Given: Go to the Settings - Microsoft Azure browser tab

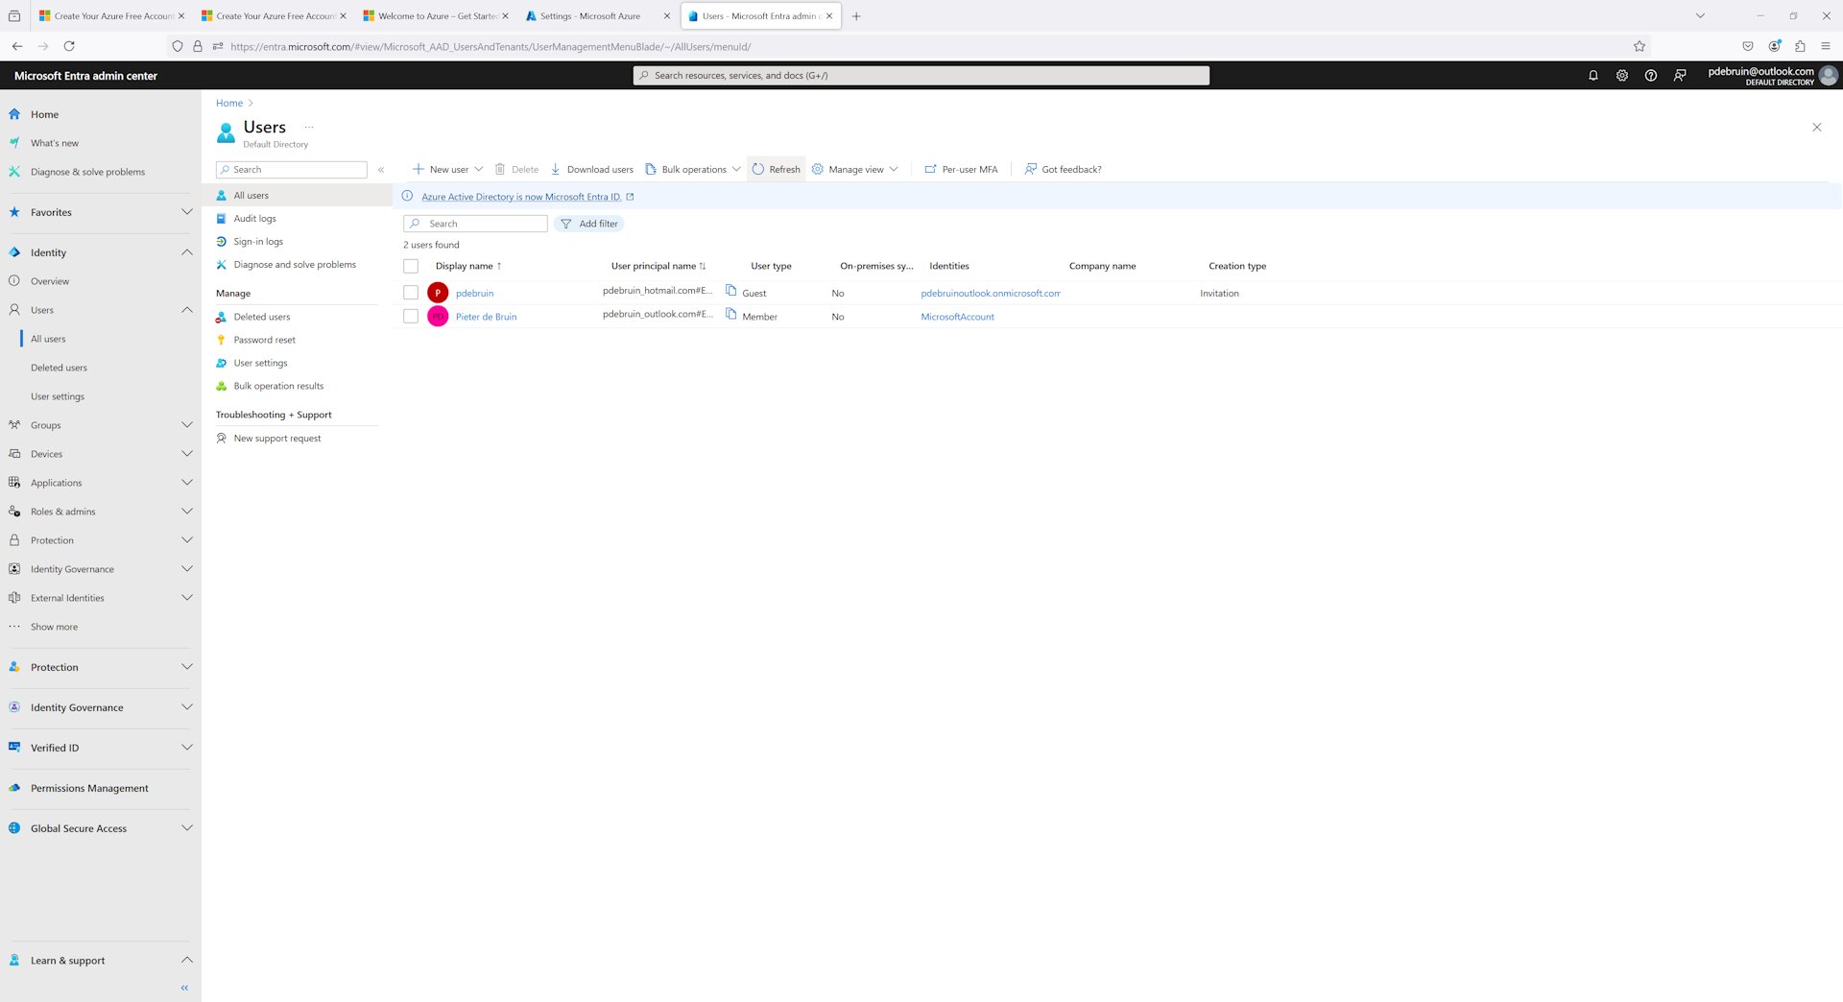Looking at the screenshot, I should (589, 15).
